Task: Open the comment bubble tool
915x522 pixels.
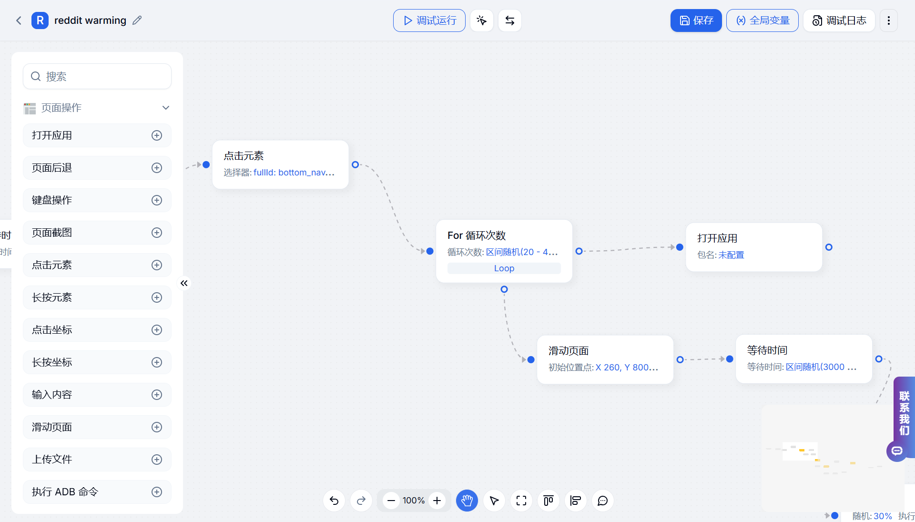Action: click(603, 501)
